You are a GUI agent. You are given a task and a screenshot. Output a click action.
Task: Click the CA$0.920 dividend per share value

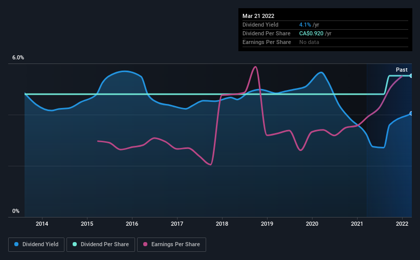(x=311, y=33)
